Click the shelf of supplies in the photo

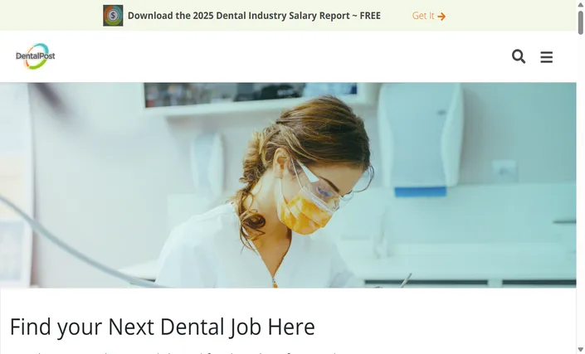[251, 95]
